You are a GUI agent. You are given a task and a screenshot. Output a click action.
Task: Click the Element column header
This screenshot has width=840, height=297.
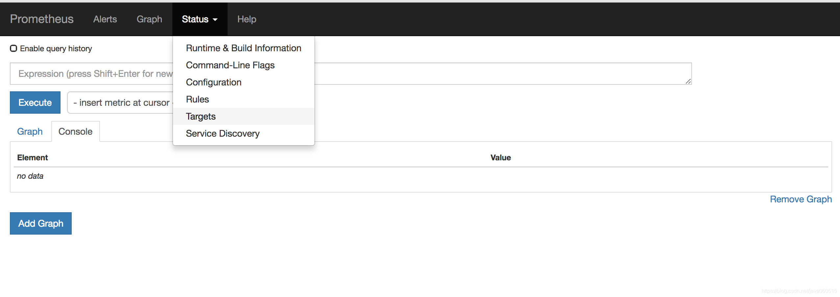pos(33,158)
